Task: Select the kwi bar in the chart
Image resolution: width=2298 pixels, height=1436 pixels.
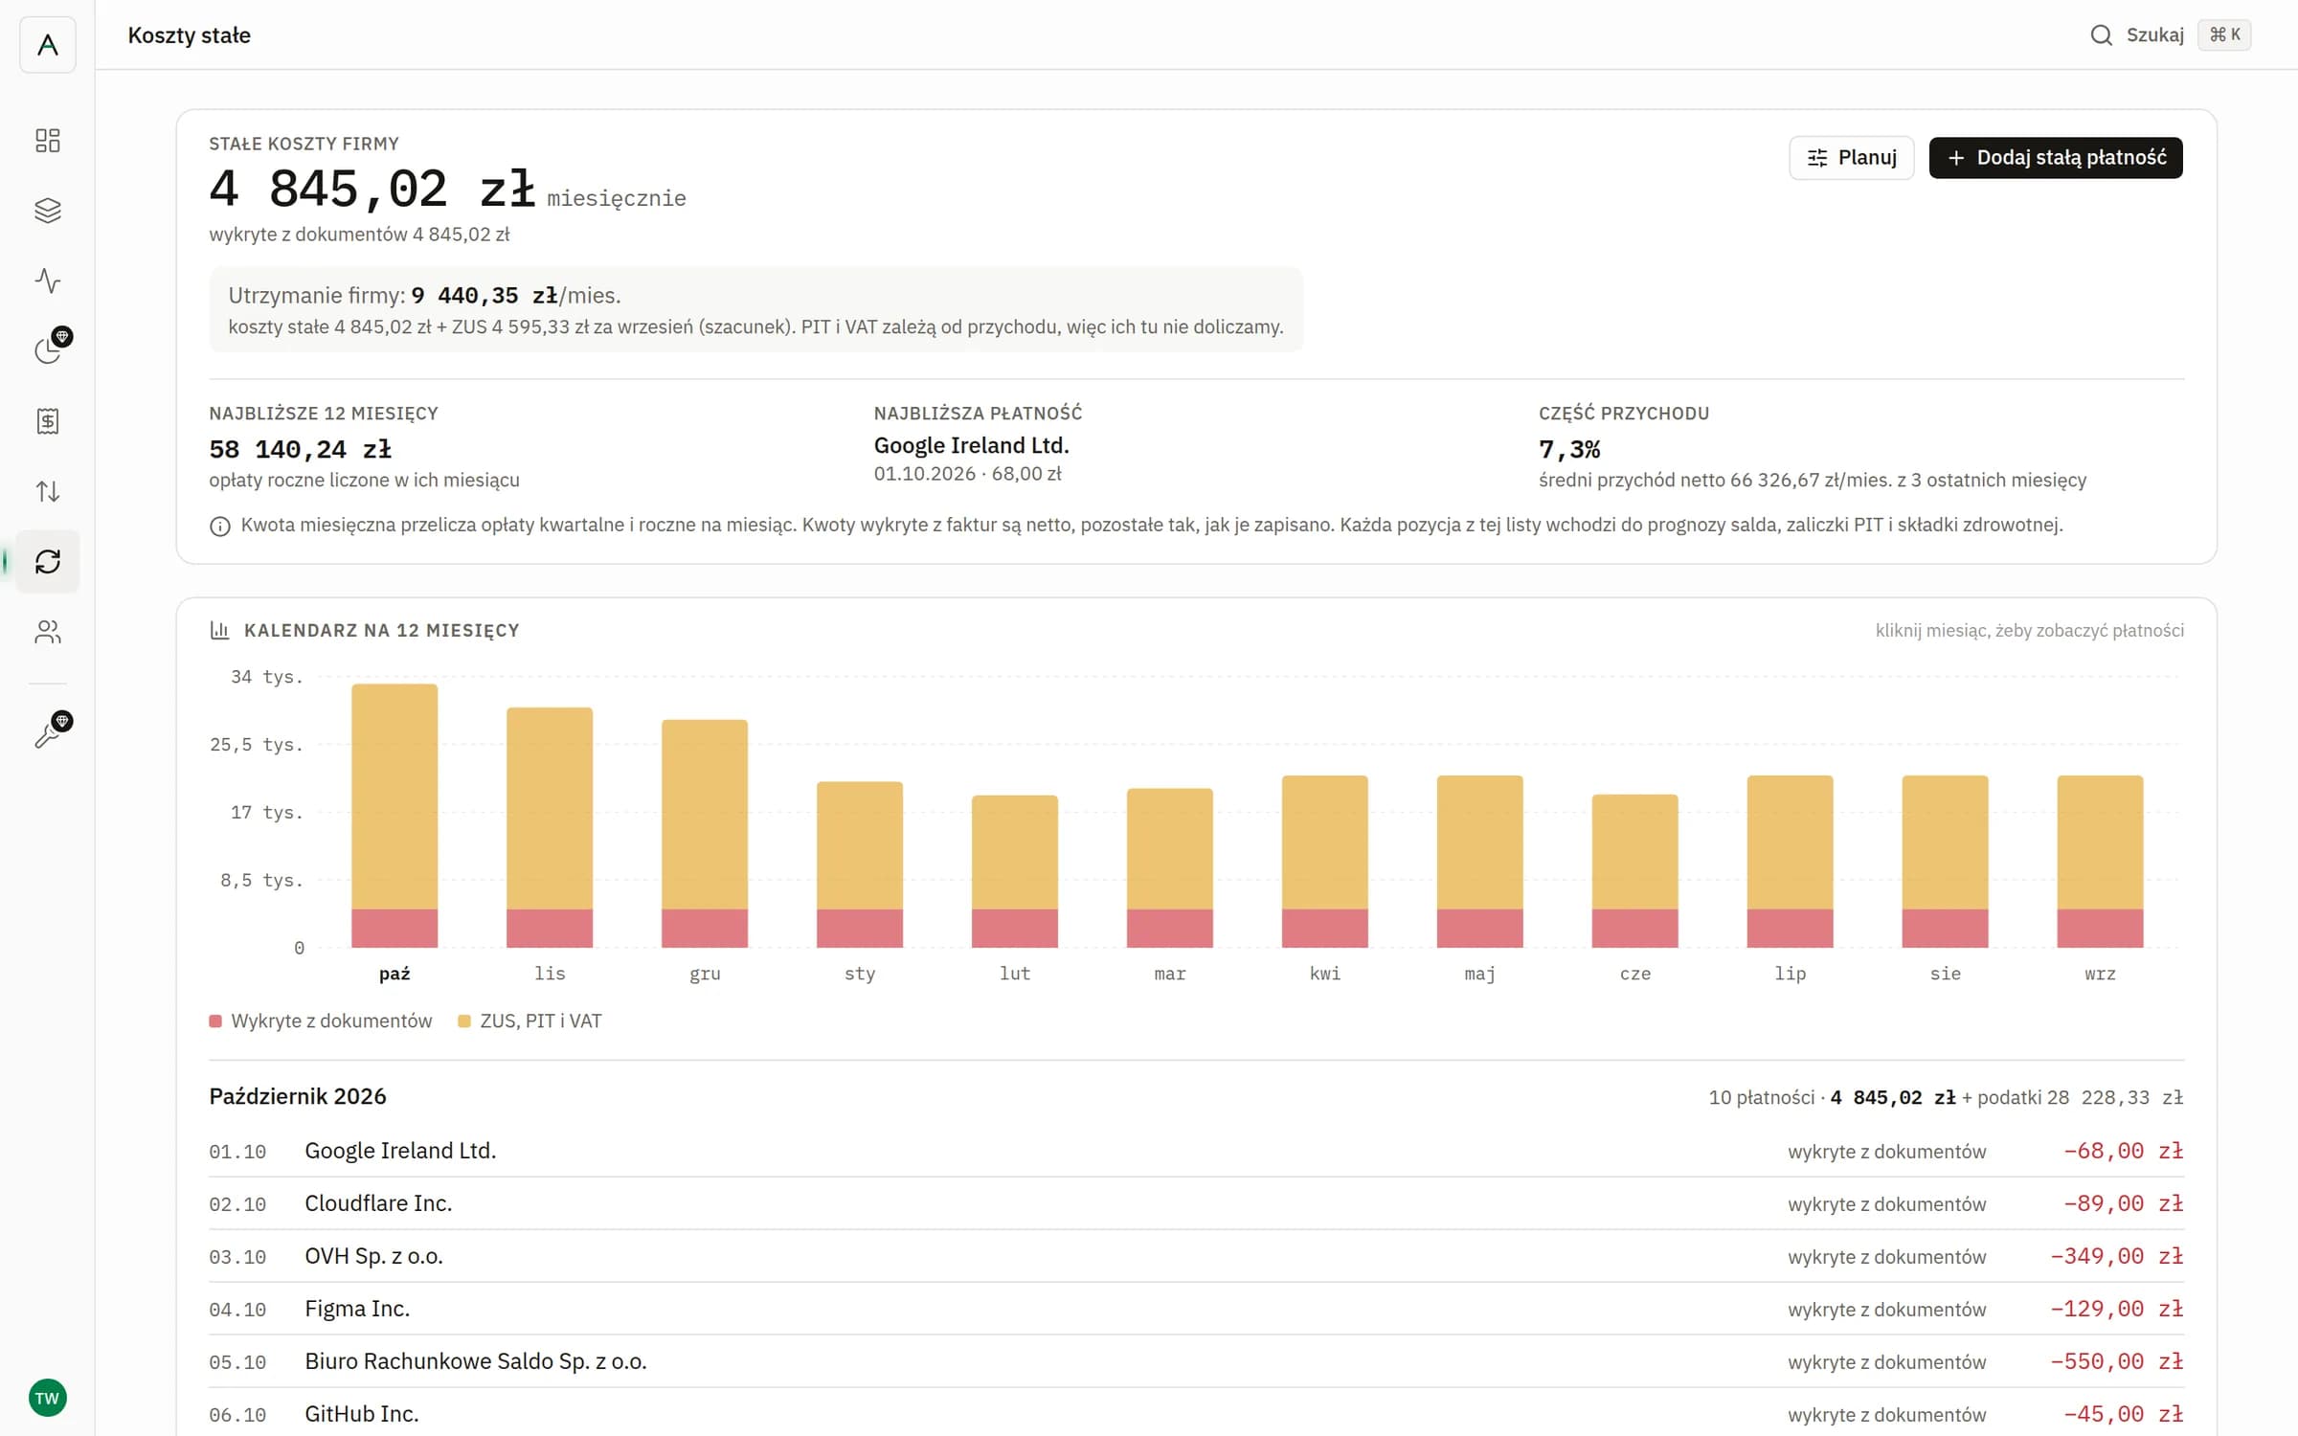Action: [x=1325, y=862]
